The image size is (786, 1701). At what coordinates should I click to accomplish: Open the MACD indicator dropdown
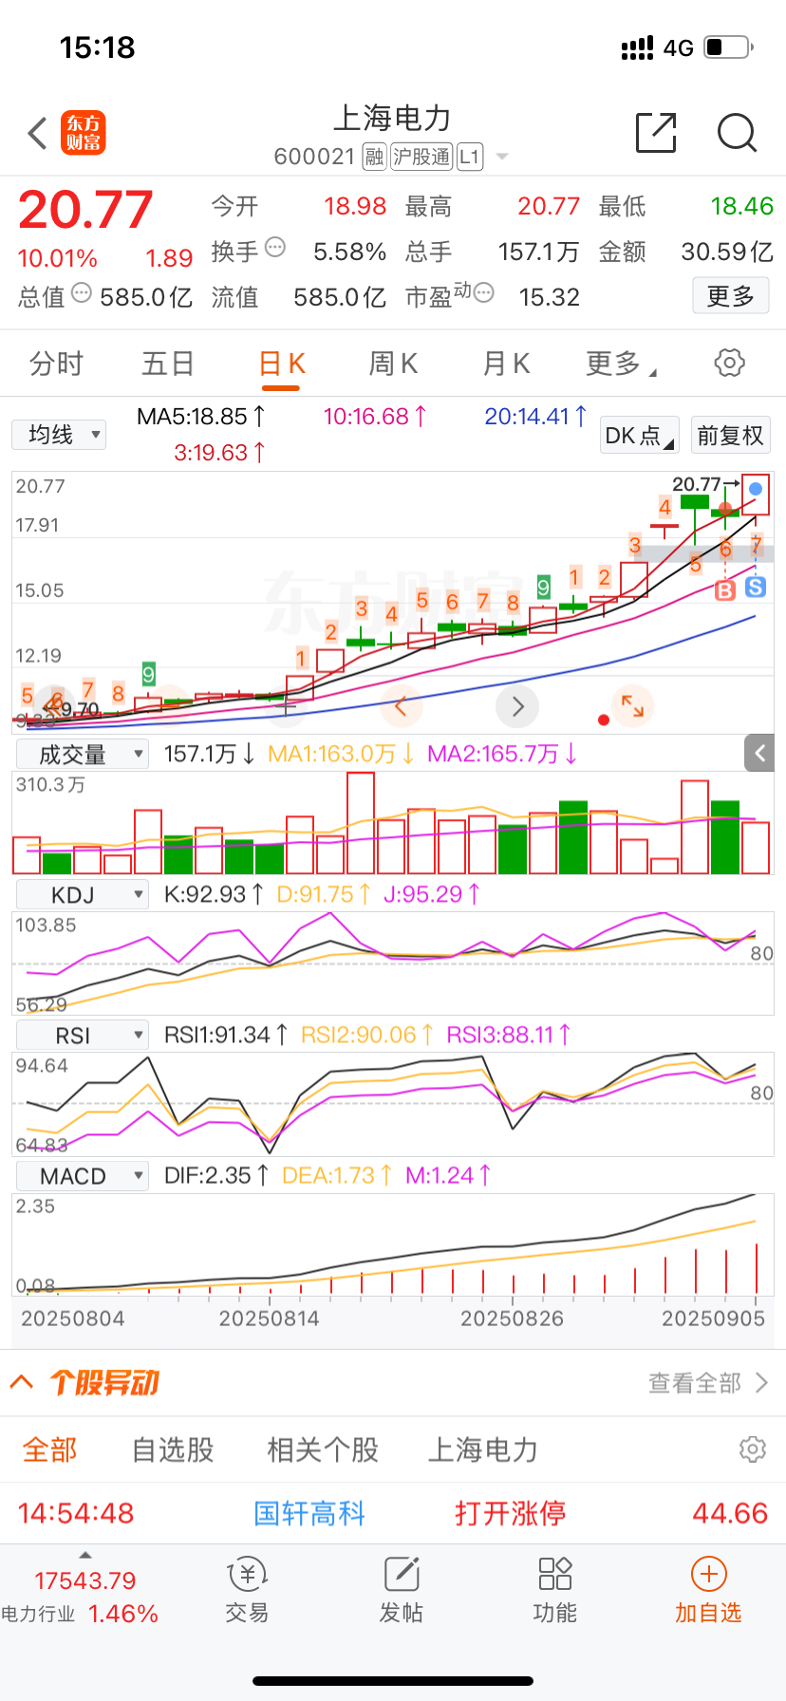(83, 1176)
